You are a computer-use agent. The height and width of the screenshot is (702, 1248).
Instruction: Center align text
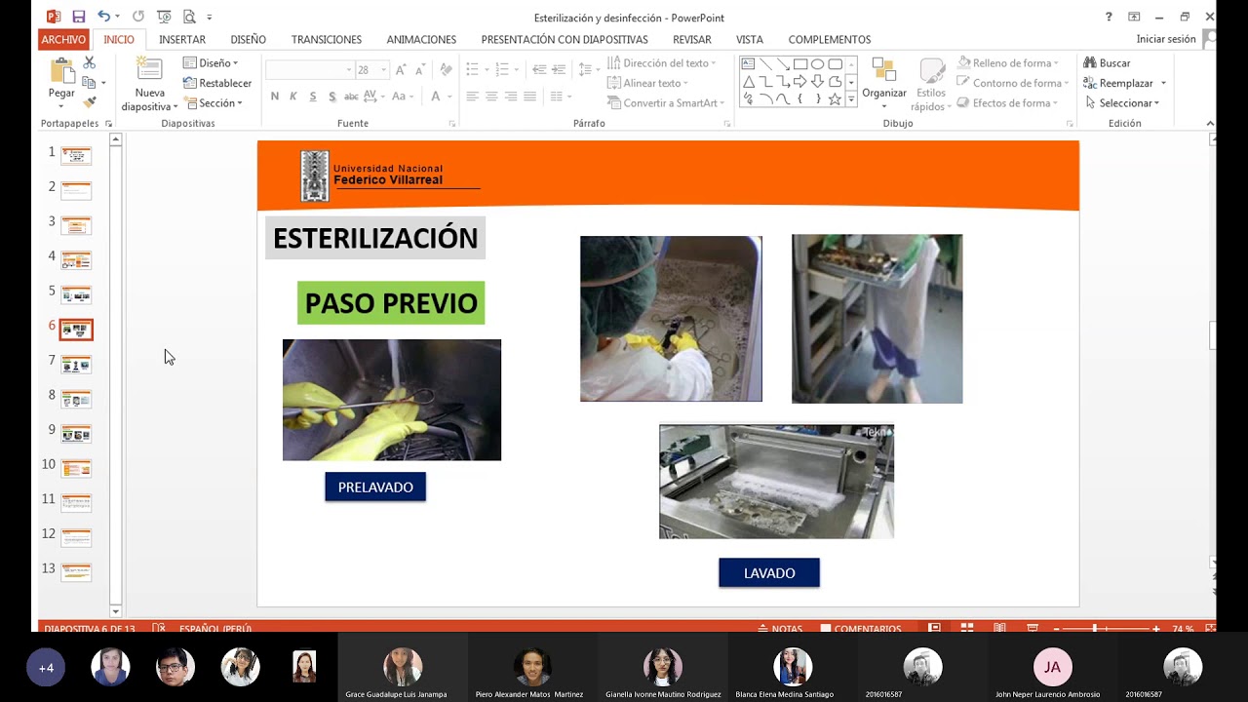coord(491,97)
